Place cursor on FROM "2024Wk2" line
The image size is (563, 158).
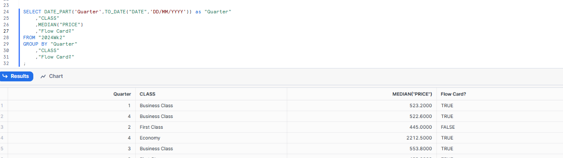pos(47,37)
